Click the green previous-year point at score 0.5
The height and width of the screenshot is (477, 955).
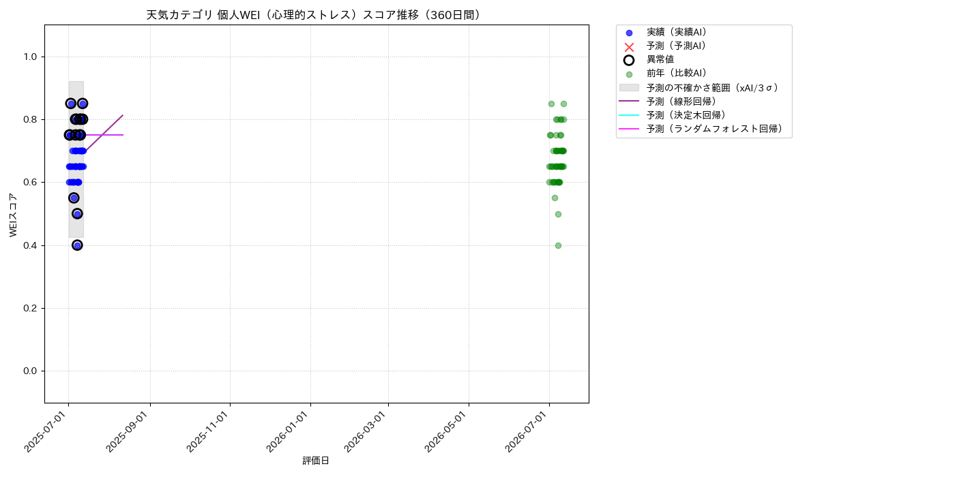click(x=558, y=214)
